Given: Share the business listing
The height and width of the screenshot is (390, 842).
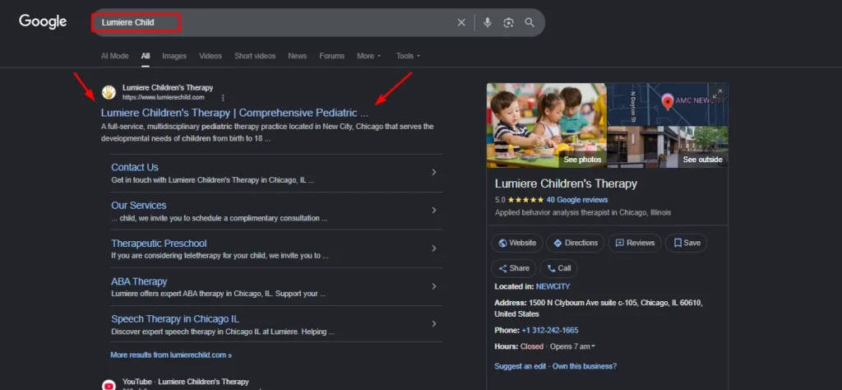Looking at the screenshot, I should [513, 268].
